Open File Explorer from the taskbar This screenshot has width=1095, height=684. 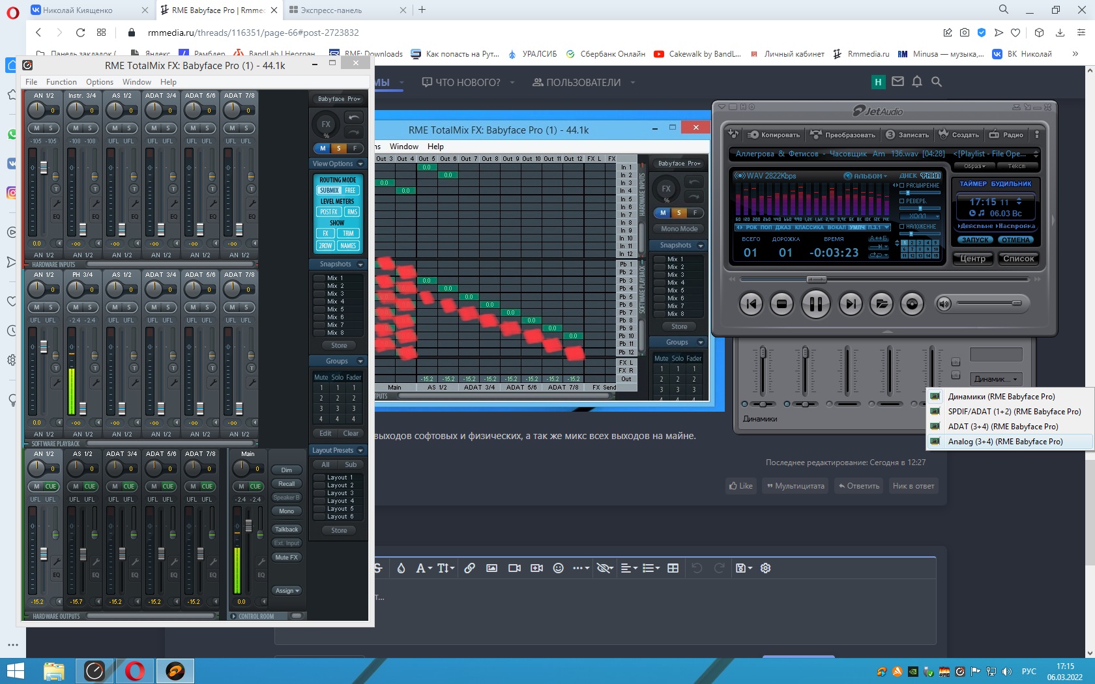coord(54,671)
